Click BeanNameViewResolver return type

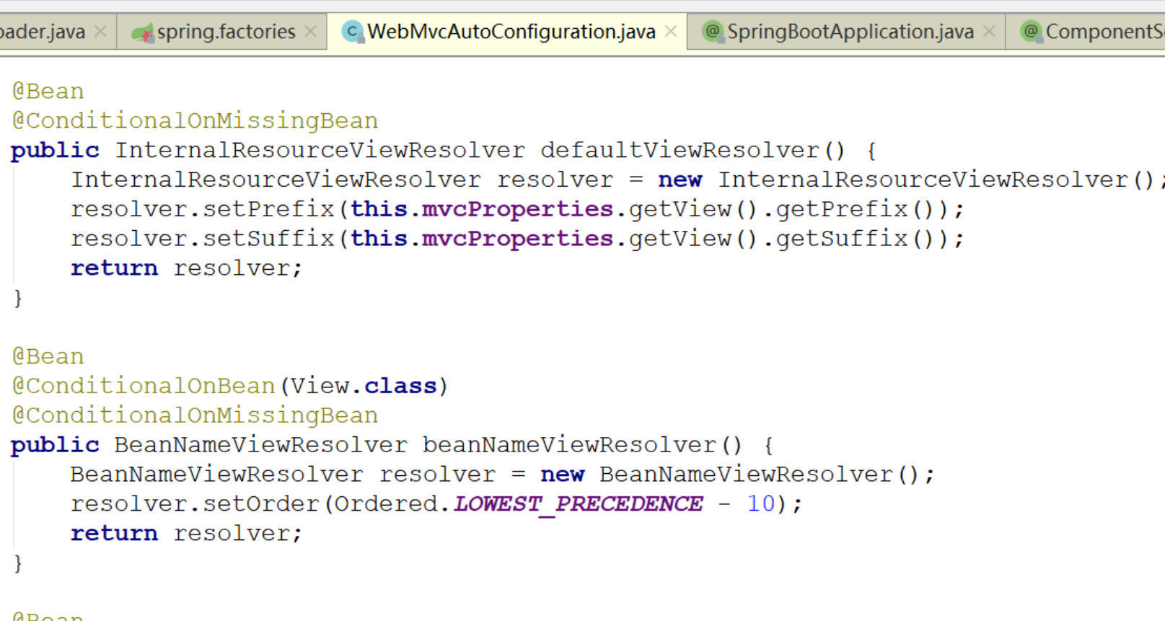point(260,445)
